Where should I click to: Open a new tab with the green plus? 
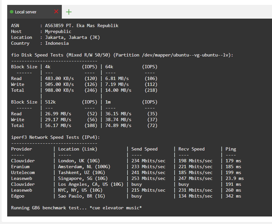coord(69,12)
